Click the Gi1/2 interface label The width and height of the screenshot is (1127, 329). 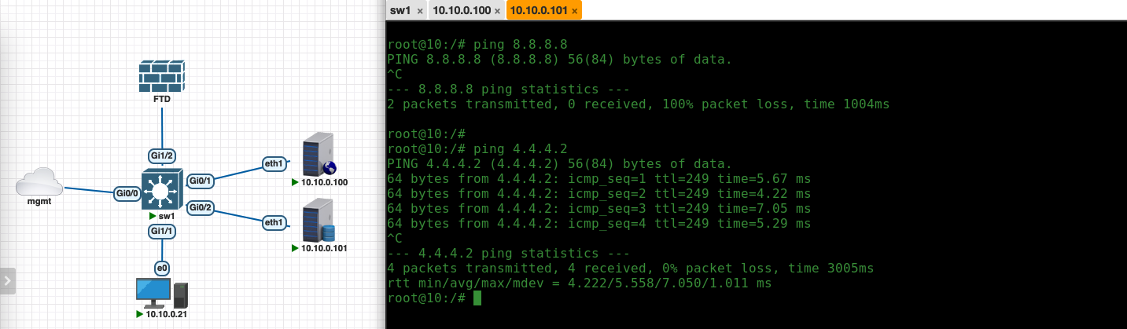(x=162, y=155)
